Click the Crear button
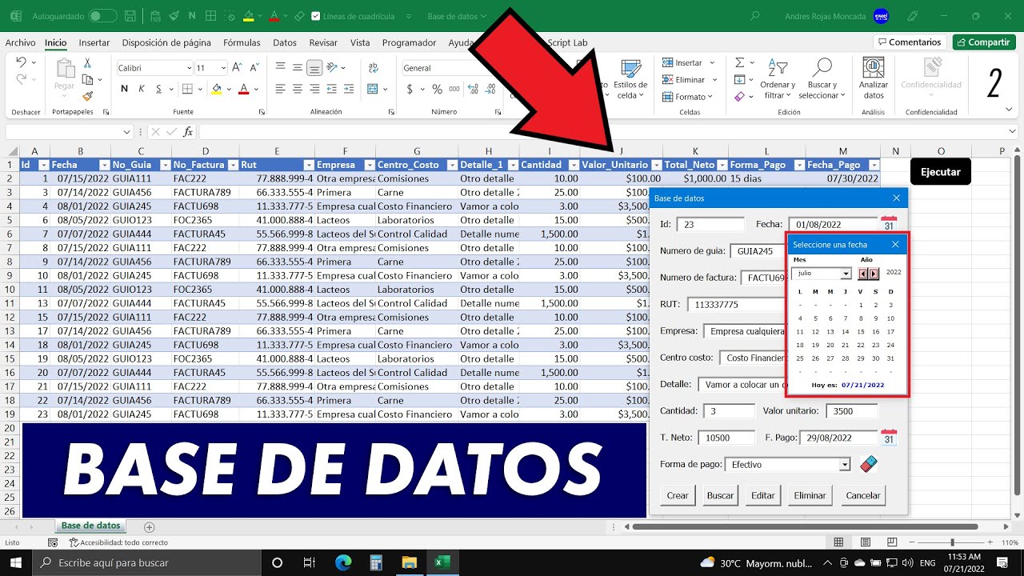The width and height of the screenshot is (1024, 576). click(x=678, y=495)
